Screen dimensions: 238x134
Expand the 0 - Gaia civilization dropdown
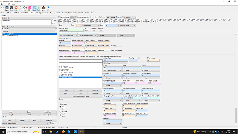click(x=29, y=18)
